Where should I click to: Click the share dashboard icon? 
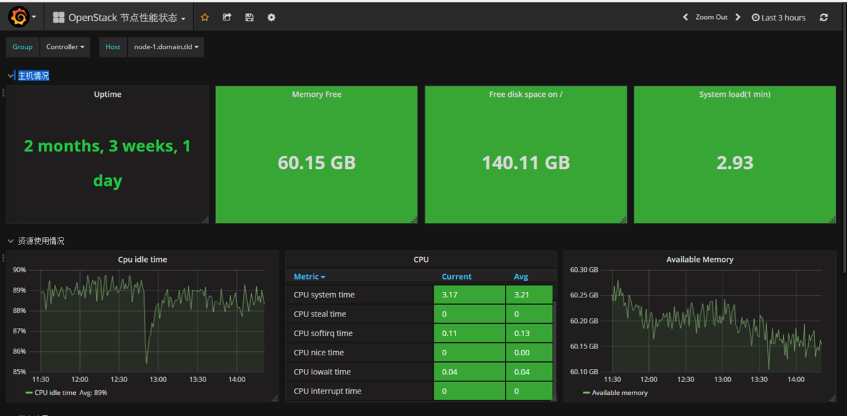click(227, 18)
